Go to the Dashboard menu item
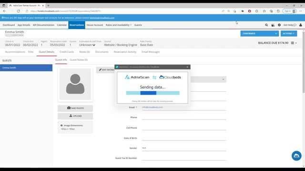The image size is (305, 171). [x=9, y=25]
